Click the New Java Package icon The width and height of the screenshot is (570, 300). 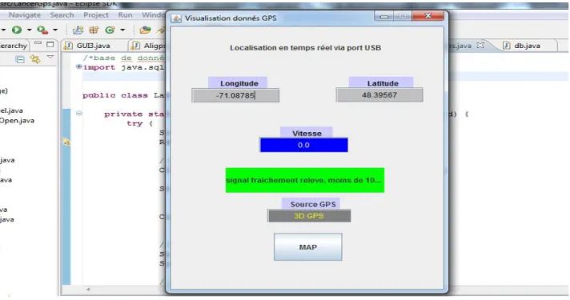[x=94, y=30]
